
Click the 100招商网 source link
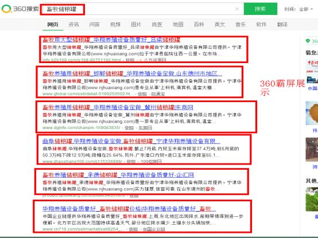pos(151,162)
